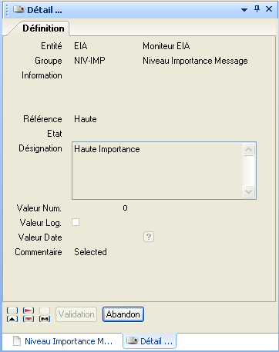The height and width of the screenshot is (352, 279).
Task: Close the Détail panel with X
Action: [269, 9]
